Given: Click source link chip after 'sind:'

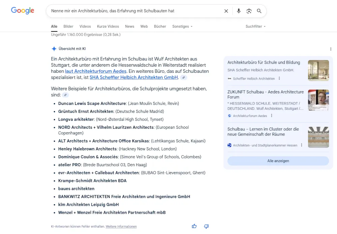Looking at the screenshot, I should pyautogui.click(x=65, y=95).
